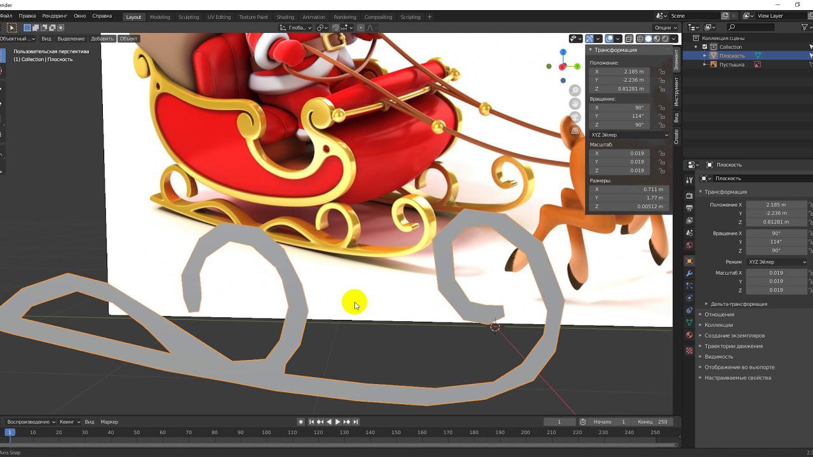Open the Create sidebar tab
This screenshot has width=813, height=457.
(676, 136)
